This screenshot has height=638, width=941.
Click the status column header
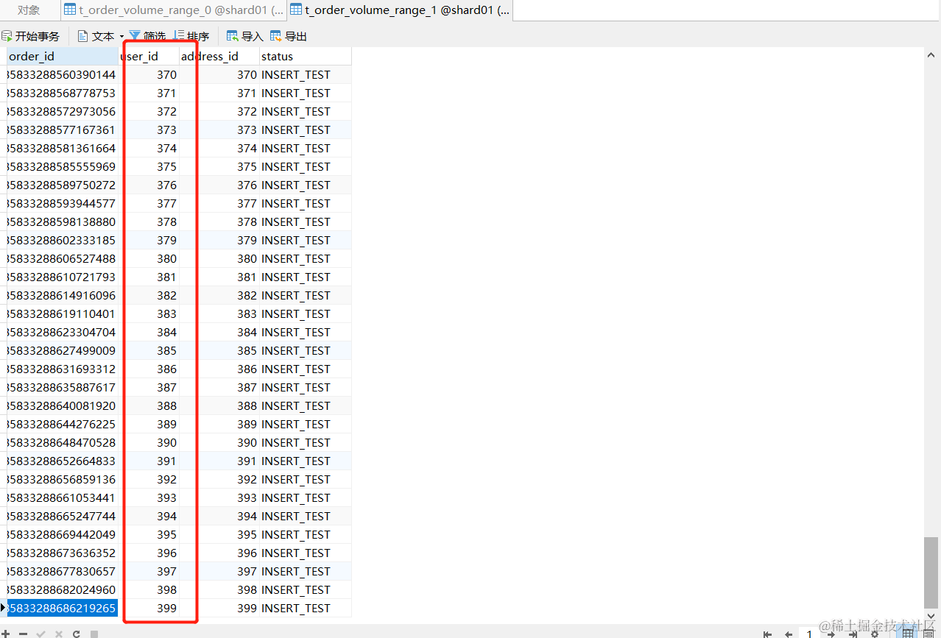point(305,56)
